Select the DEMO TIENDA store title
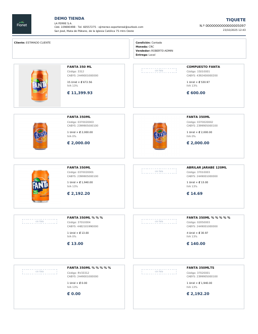 (69, 18)
